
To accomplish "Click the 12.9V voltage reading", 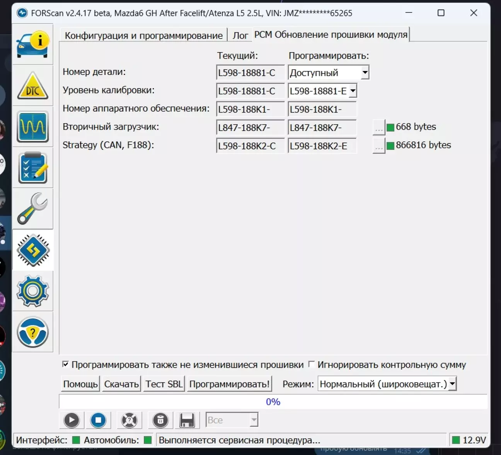I will [x=474, y=440].
